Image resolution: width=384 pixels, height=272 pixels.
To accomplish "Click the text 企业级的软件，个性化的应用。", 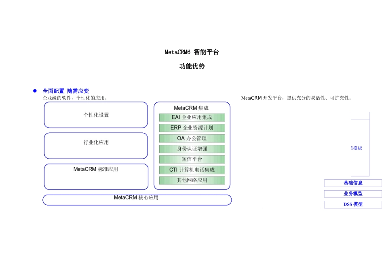I will pos(75,98).
